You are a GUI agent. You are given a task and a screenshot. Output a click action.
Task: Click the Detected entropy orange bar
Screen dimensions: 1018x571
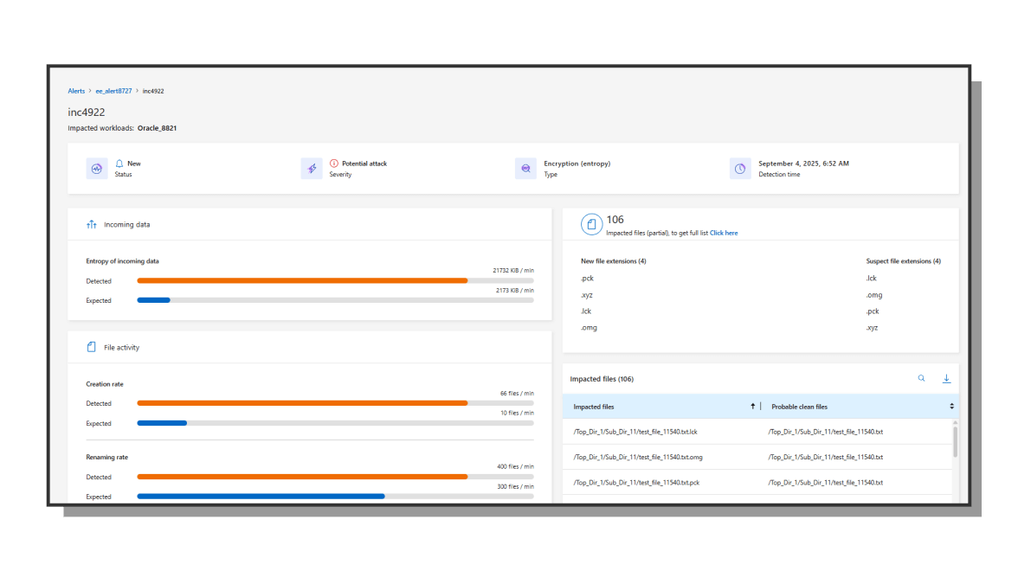click(302, 281)
